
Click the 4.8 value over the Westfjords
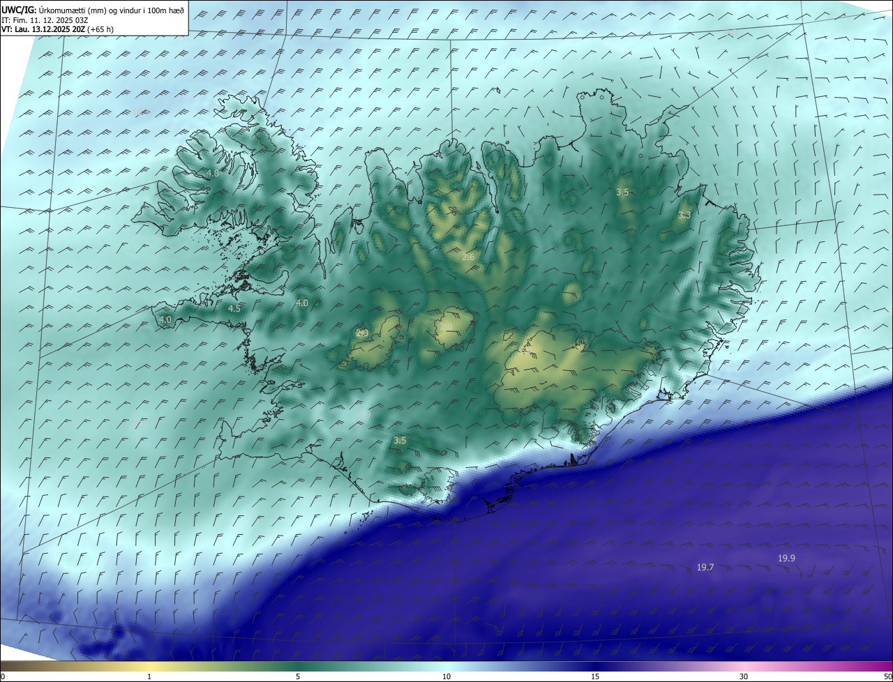pyautogui.click(x=212, y=173)
